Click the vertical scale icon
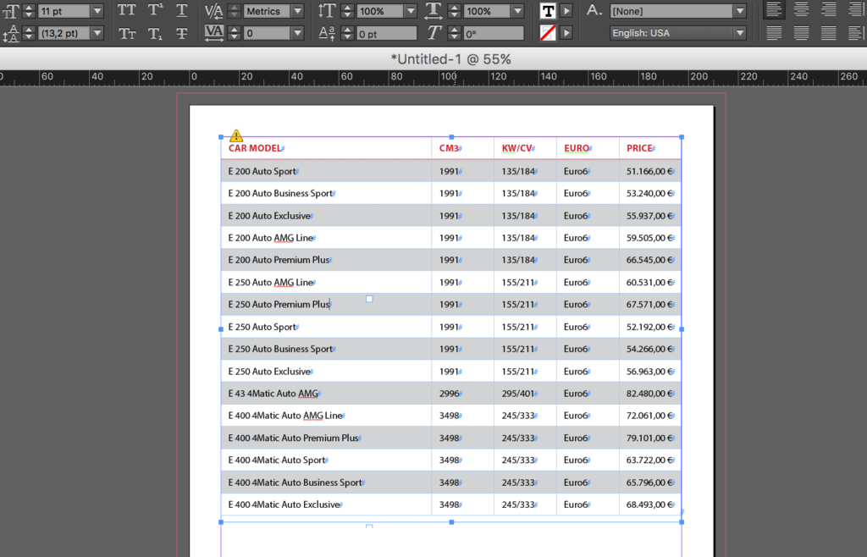The width and height of the screenshot is (867, 557). pos(327,11)
